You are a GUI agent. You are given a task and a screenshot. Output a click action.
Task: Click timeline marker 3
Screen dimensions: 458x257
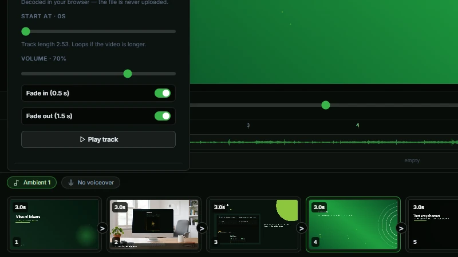coord(248,126)
